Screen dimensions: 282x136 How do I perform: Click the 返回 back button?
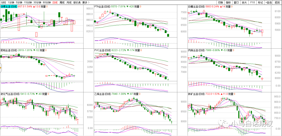click(x=277, y=2)
